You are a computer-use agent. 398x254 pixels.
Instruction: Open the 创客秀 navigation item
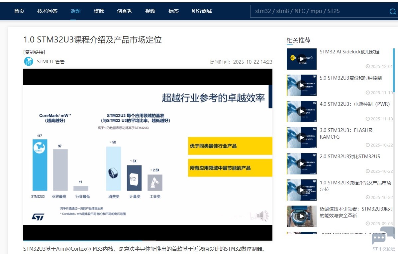pos(124,11)
